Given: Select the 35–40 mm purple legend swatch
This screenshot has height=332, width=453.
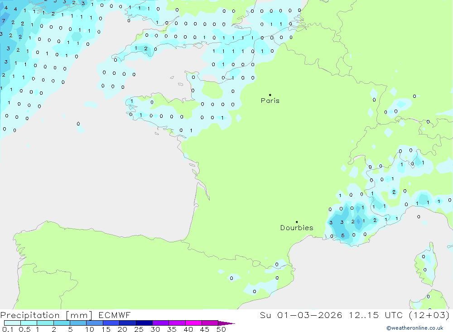Looking at the screenshot, I should [x=177, y=323].
